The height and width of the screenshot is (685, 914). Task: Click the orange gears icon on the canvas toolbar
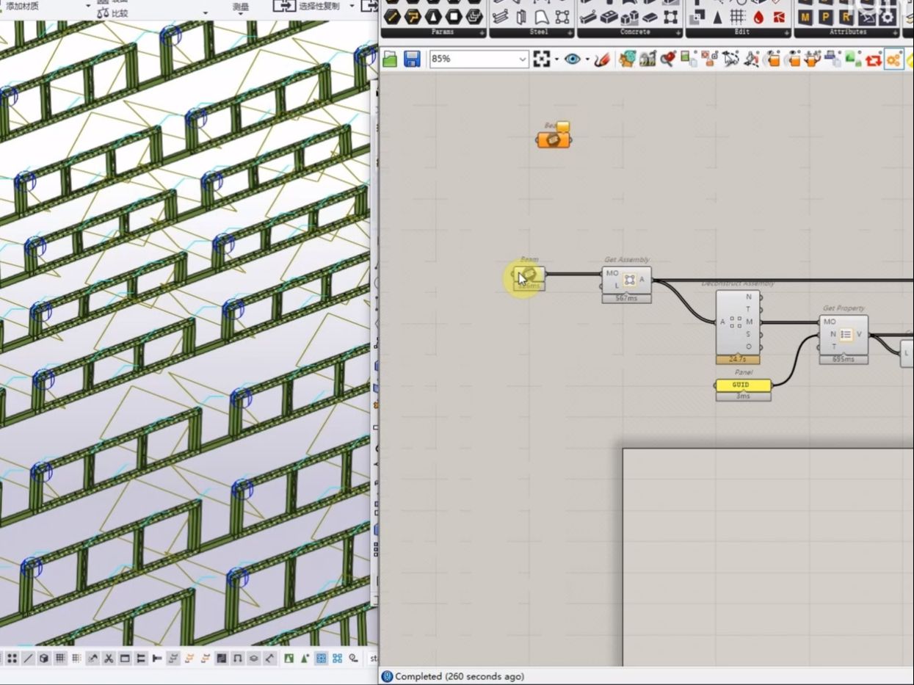point(893,59)
